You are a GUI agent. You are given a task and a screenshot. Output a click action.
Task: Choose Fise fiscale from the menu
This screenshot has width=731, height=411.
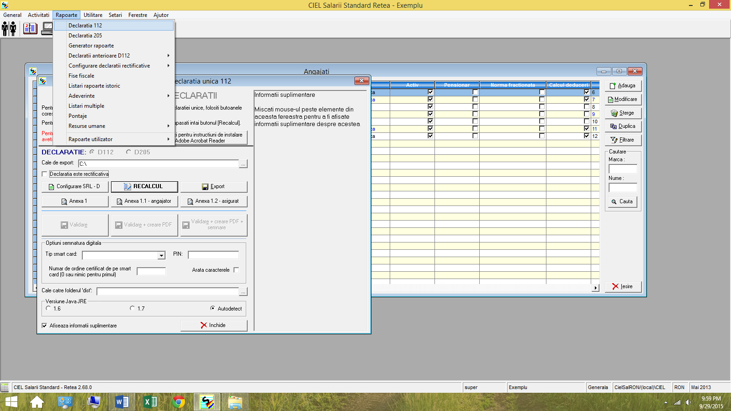point(114,76)
